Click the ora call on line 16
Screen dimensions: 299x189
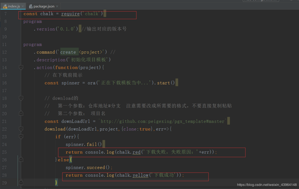coord(92,83)
